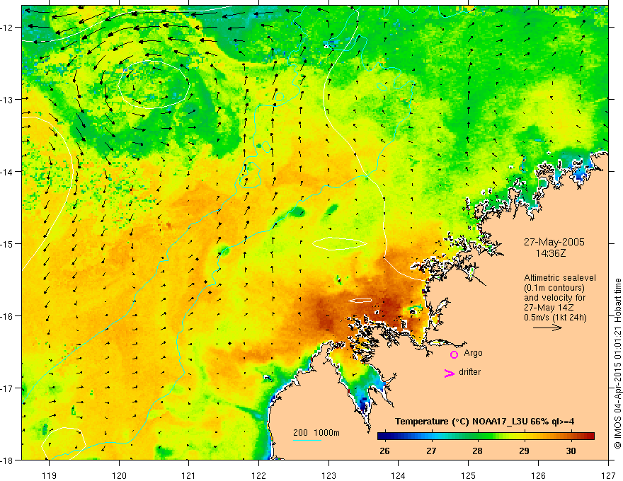
Task: Click the latitude axis label -15
Action: (x=8, y=243)
